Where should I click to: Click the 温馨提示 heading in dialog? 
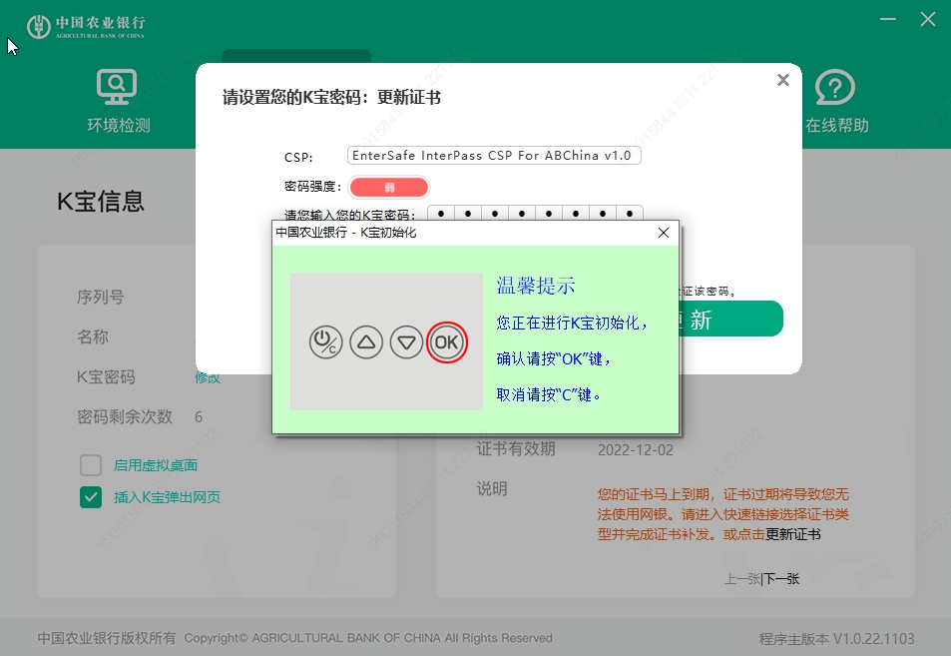pos(536,286)
